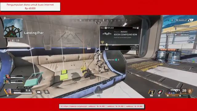
Task: Click the NEXT EVO progress label
Action: coord(23,87)
